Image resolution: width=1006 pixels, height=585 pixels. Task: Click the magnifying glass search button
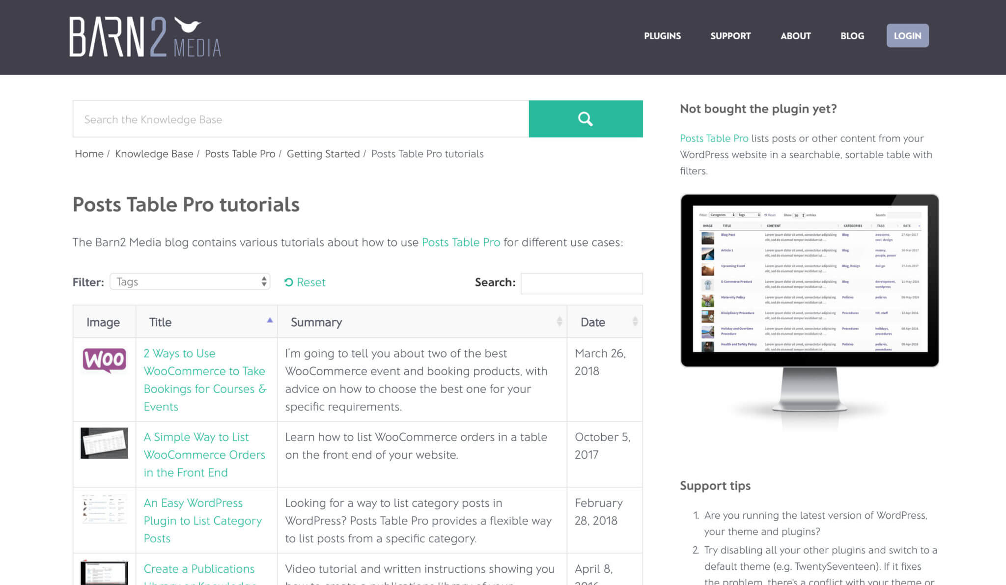[585, 119]
